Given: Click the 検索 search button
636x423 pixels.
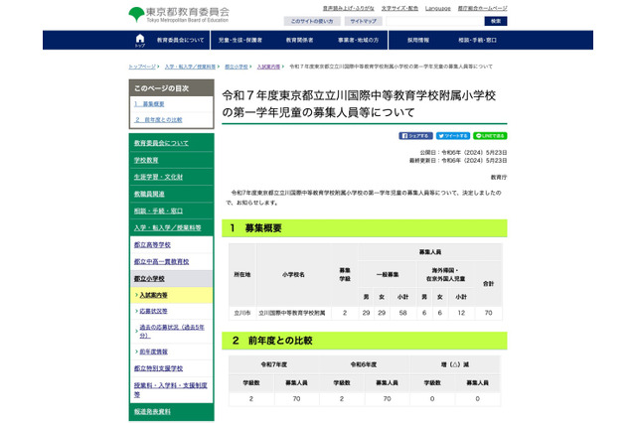Looking at the screenshot, I should (496, 21).
